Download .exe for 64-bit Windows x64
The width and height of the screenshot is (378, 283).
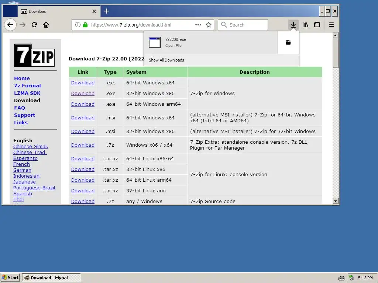click(83, 83)
